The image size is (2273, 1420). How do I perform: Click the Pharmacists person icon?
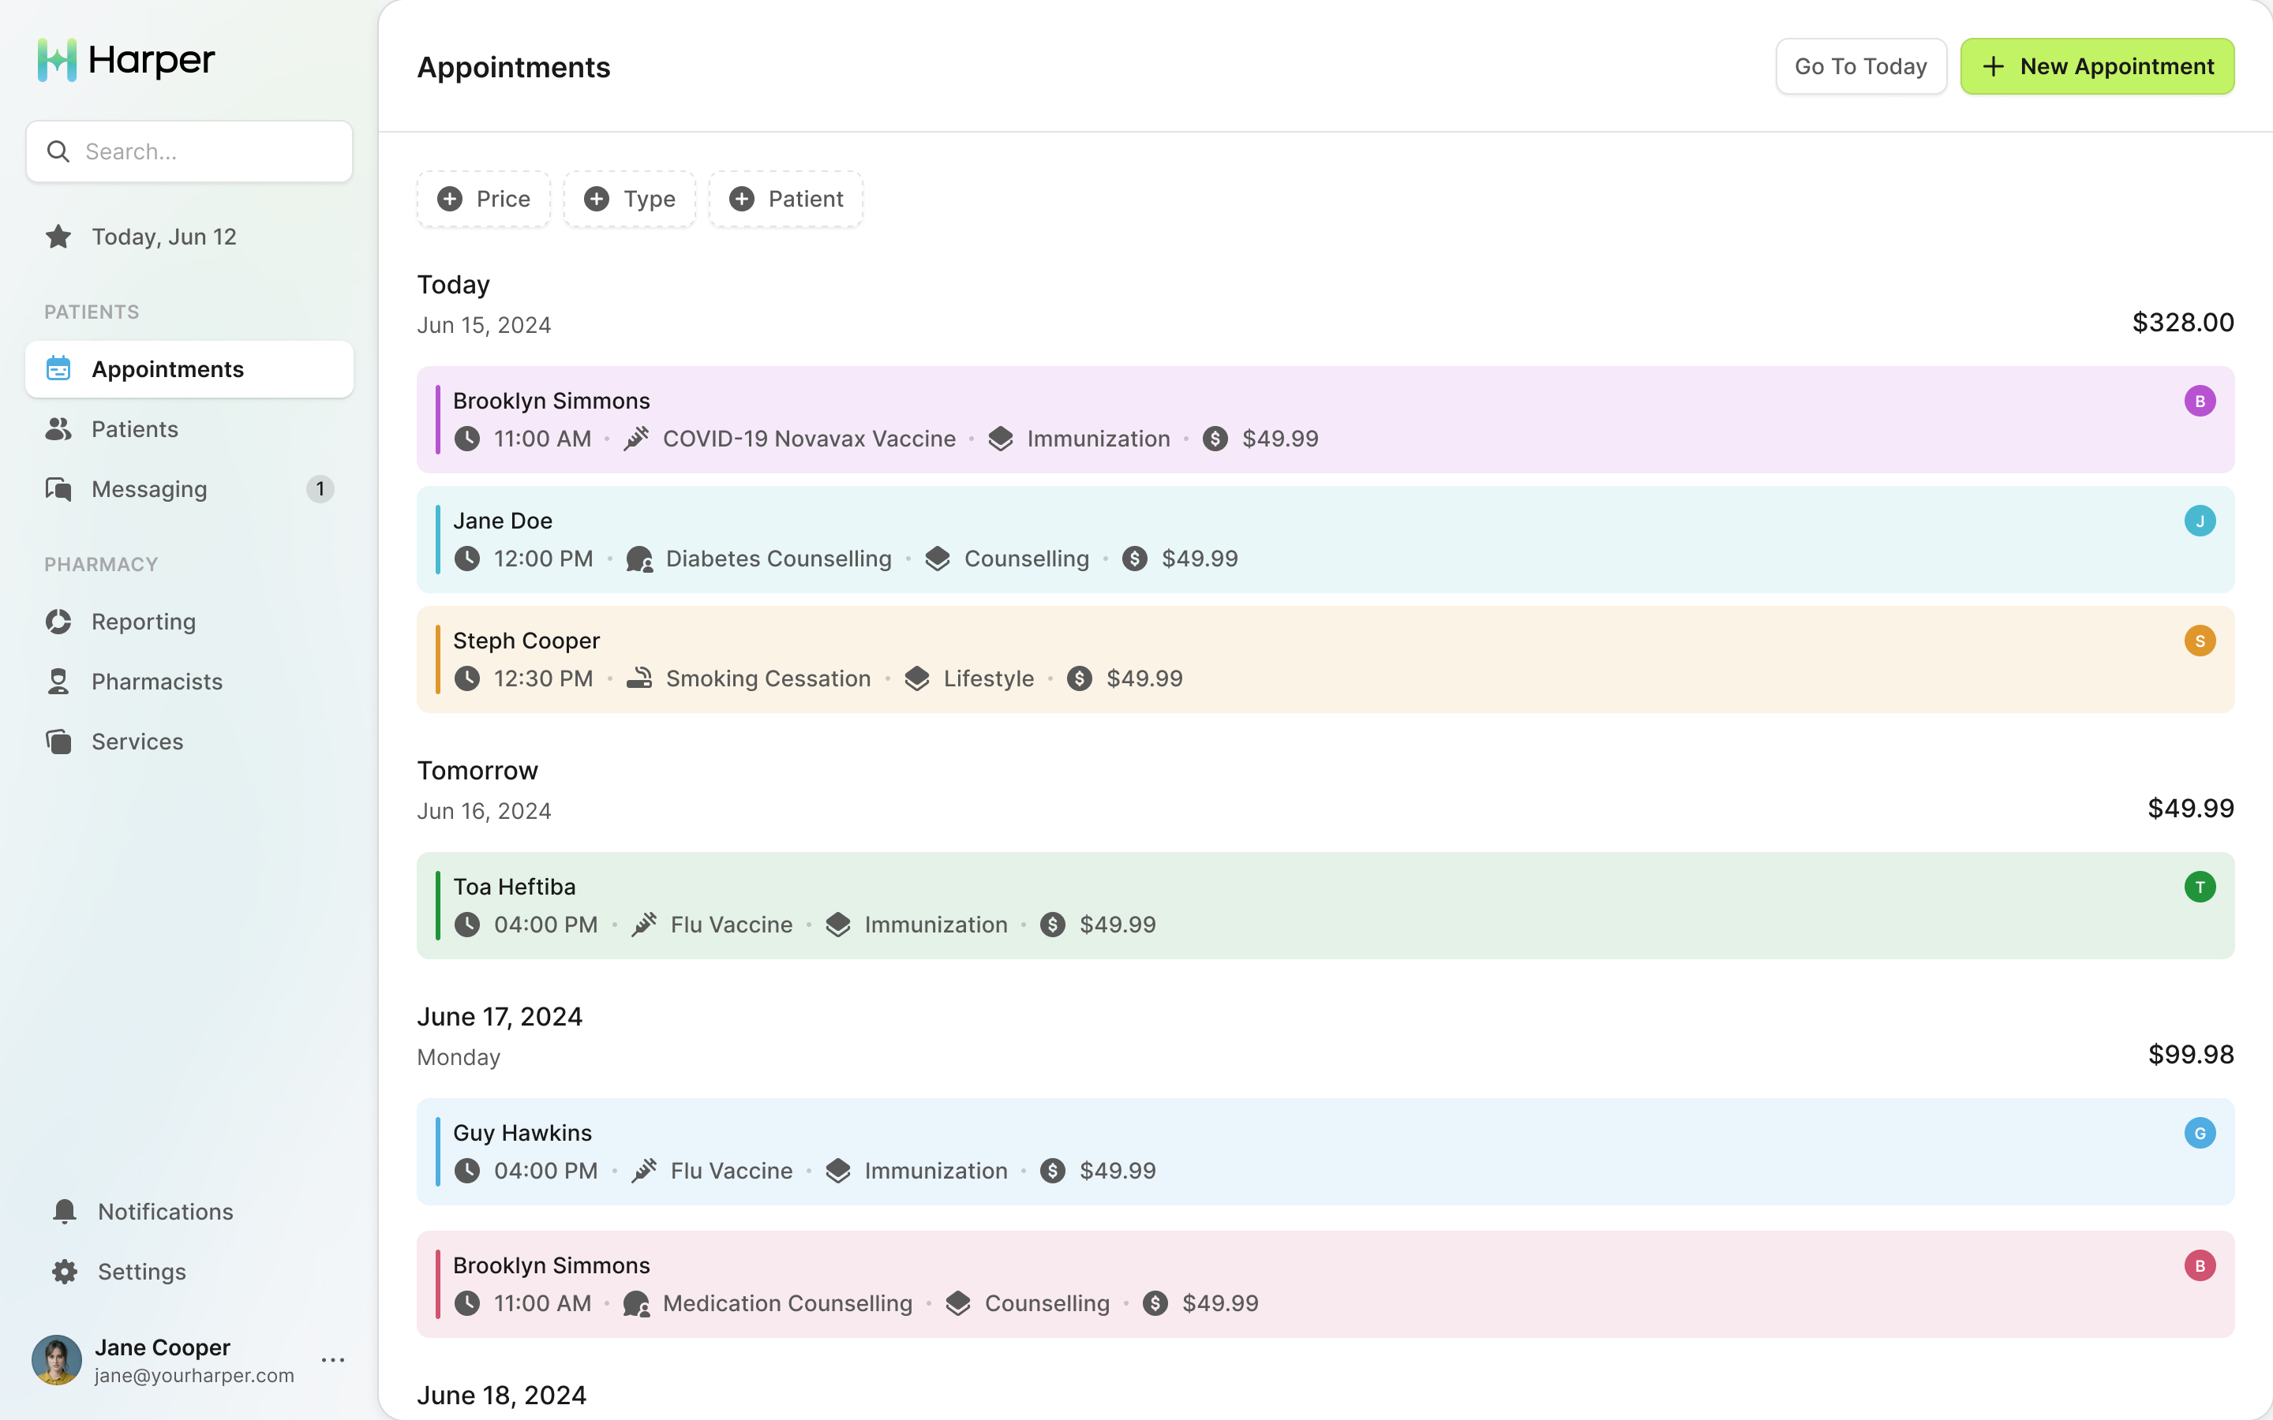coord(58,682)
